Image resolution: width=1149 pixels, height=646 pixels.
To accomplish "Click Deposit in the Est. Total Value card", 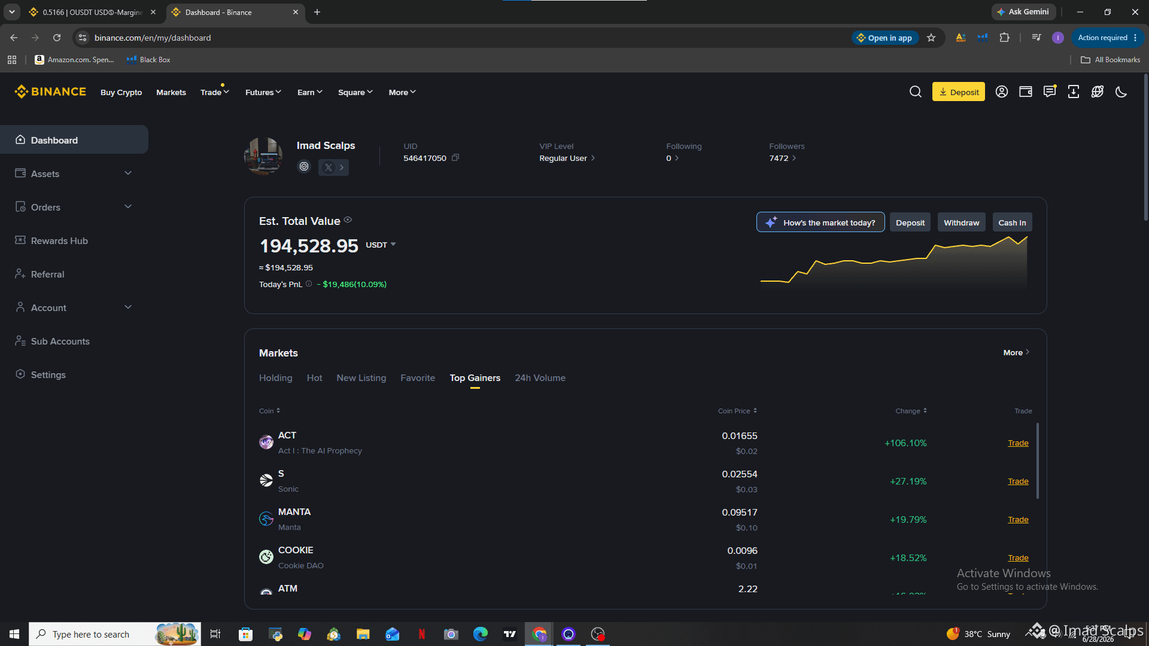I will 910,222.
